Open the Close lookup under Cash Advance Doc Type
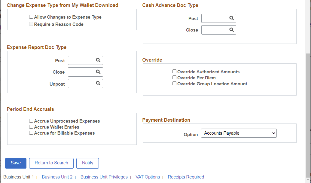311x183 pixels. click(231, 30)
